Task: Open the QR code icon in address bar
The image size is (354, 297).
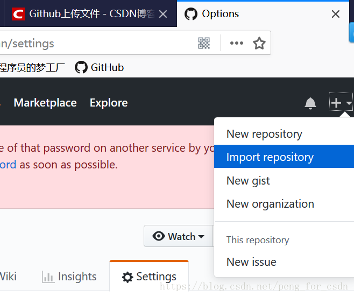Action: point(204,43)
